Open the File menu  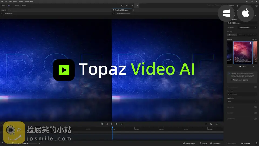[2, 2]
